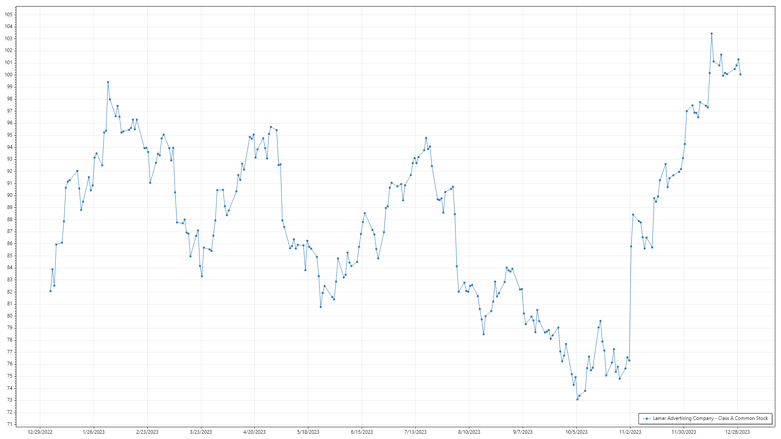The height and width of the screenshot is (439, 781).
Task: Select the 12/28/2023 x-axis date label
Action: click(737, 432)
